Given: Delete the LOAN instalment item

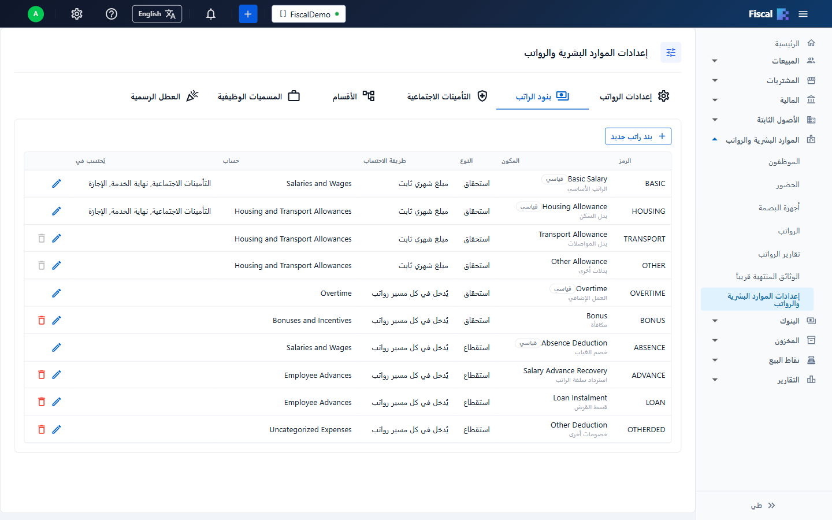Looking at the screenshot, I should 42,402.
